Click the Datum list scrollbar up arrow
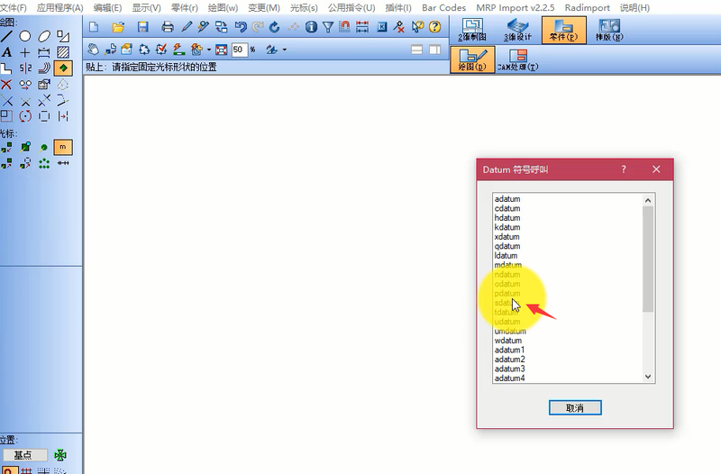The height and width of the screenshot is (474, 721). pyautogui.click(x=648, y=200)
